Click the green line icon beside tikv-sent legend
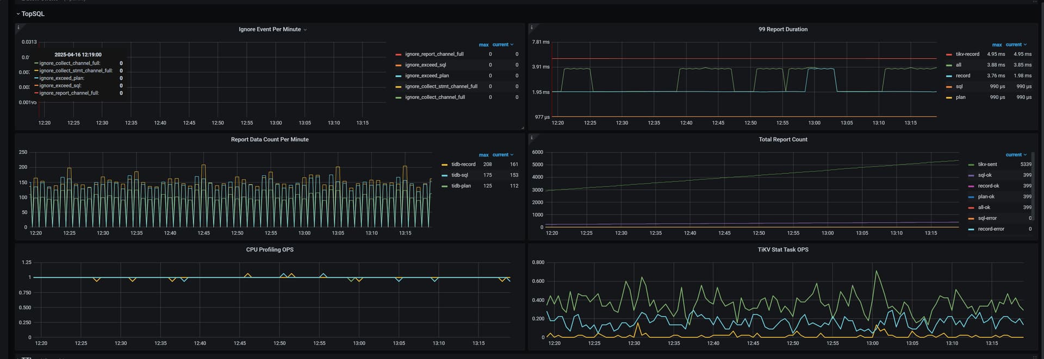1044x359 pixels. [971, 165]
